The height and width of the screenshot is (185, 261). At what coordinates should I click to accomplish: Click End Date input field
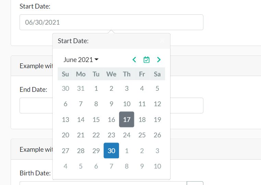click(111, 106)
